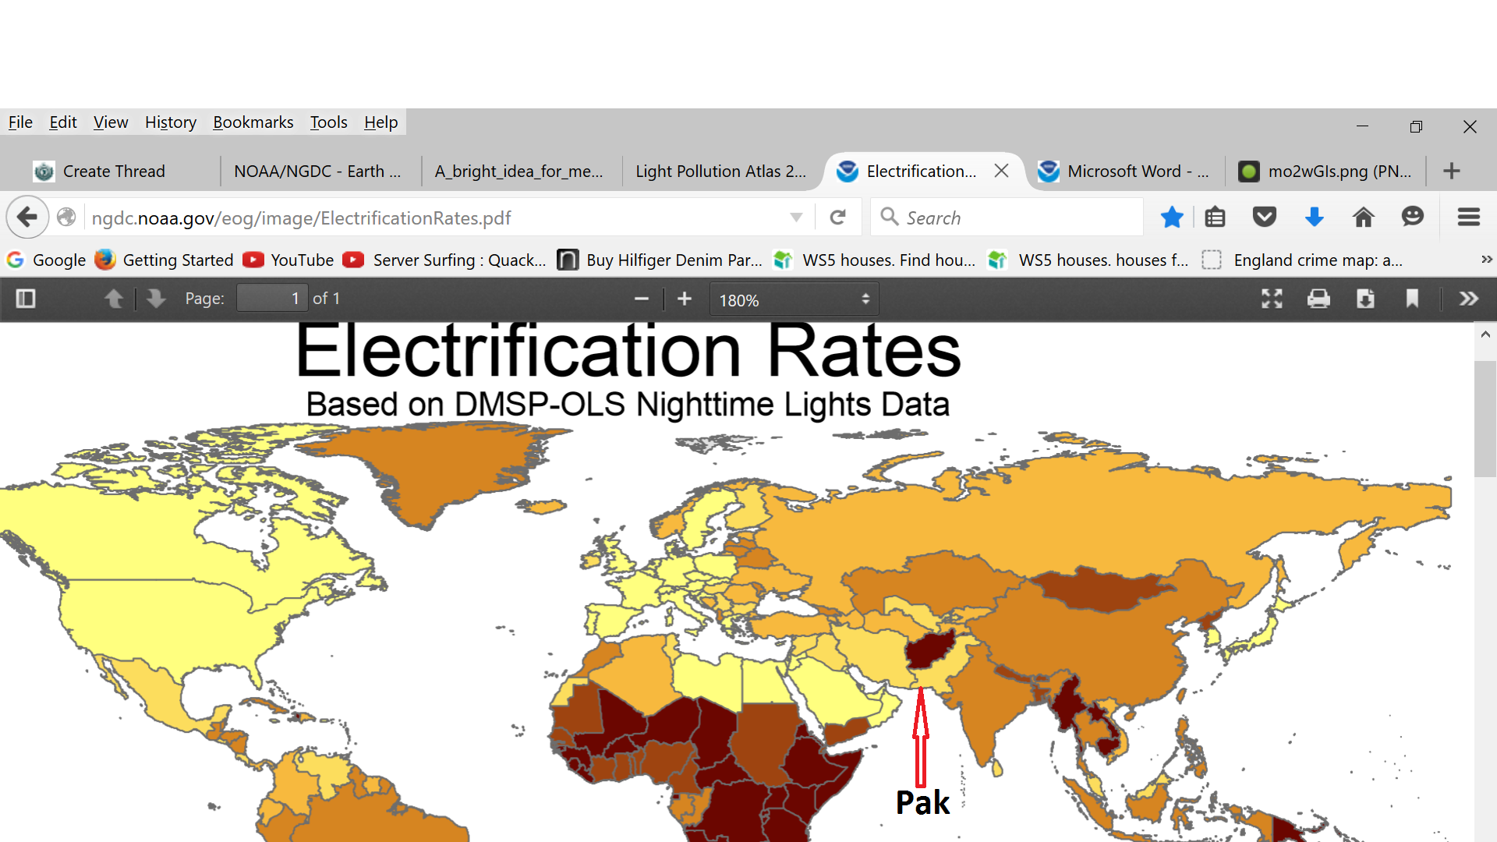Expand URL bar history dropdown arrow
The height and width of the screenshot is (842, 1497).
[x=796, y=218]
